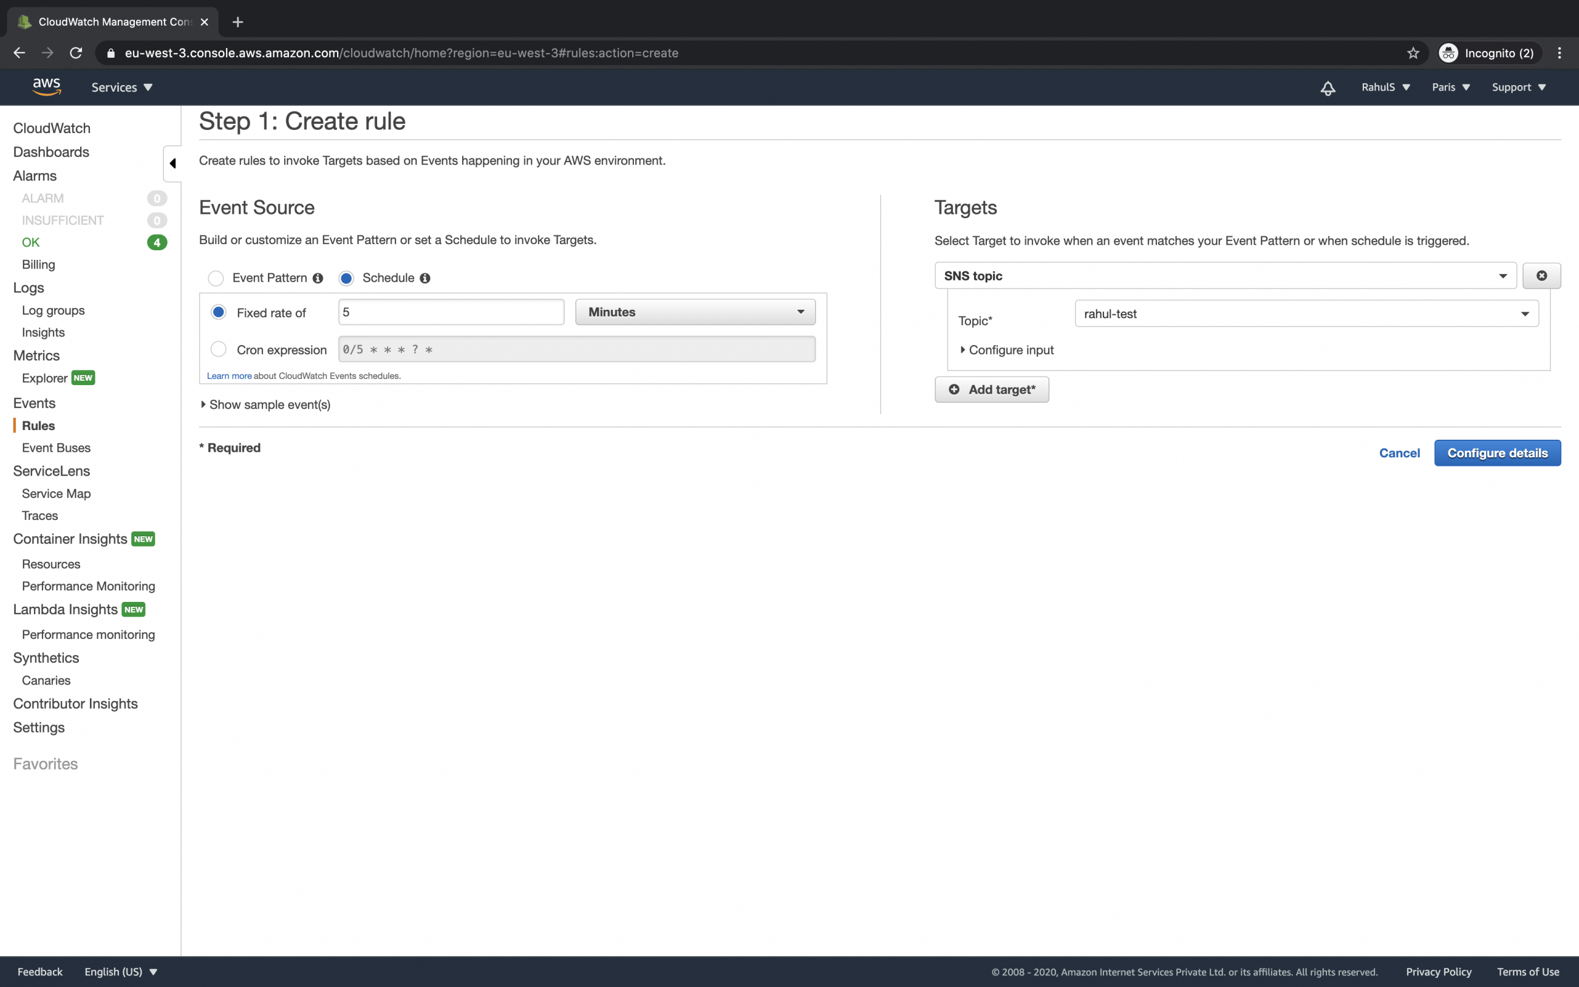1579x987 pixels.
Task: Click Feedback in footer
Action: click(40, 971)
